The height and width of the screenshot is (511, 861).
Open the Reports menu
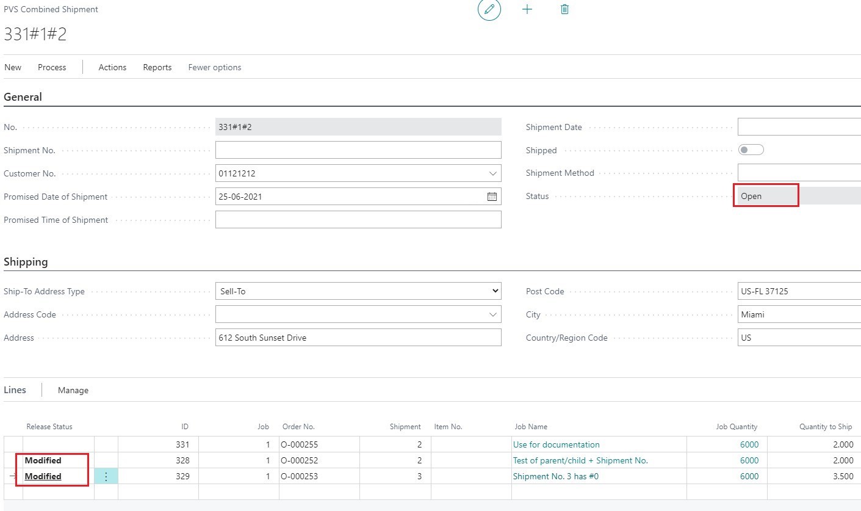(157, 67)
